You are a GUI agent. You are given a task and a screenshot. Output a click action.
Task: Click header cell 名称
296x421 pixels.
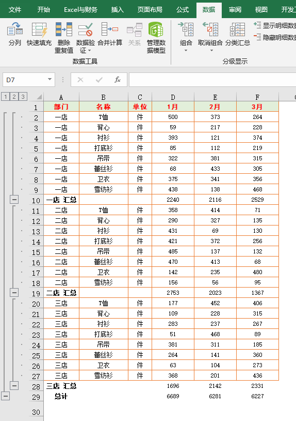coord(104,107)
